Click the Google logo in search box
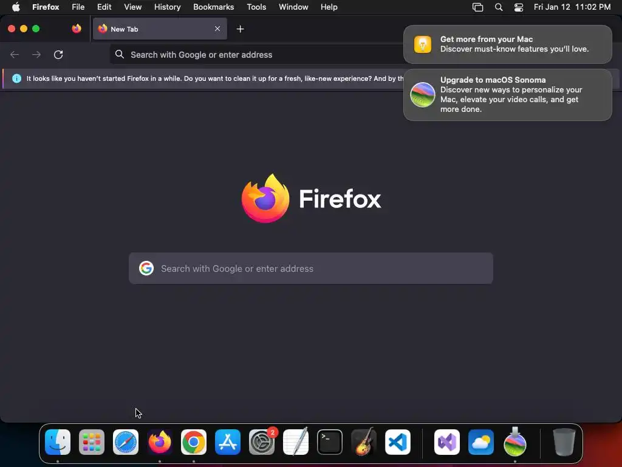622x467 pixels. coord(146,268)
